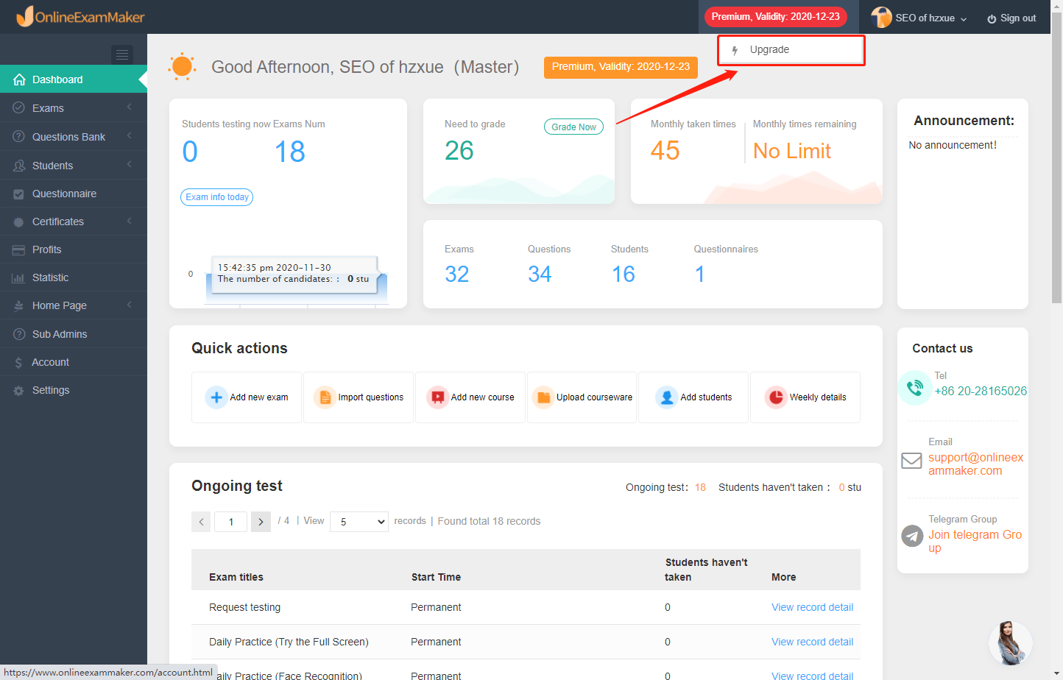
Task: Expand the Questions Bank submenu chevron
Action: 129,136
